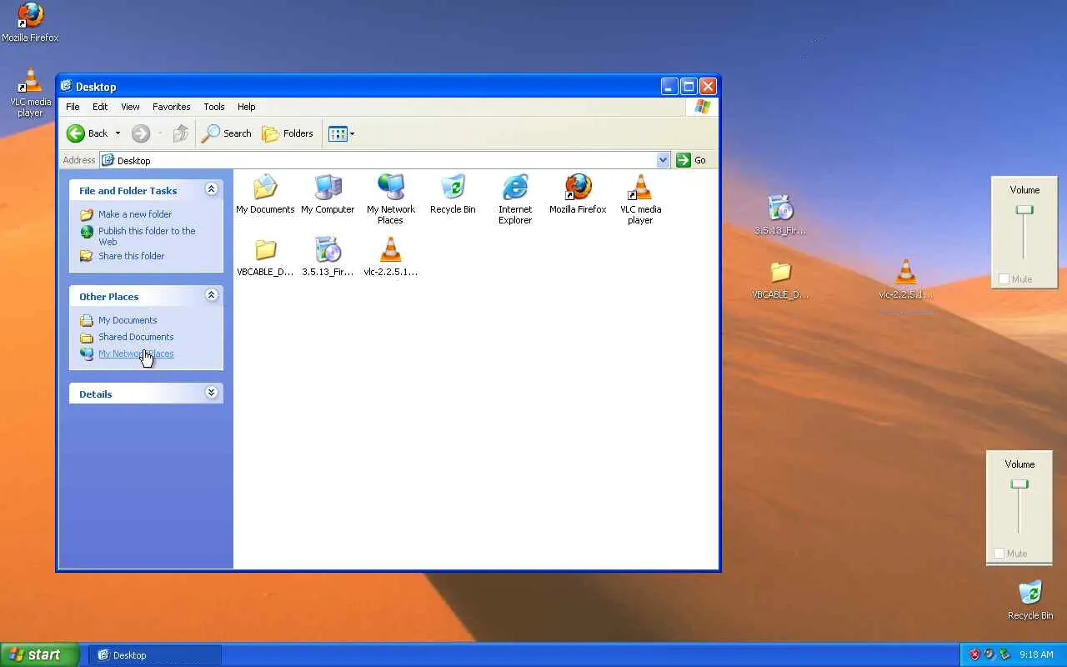Open the View menu
This screenshot has width=1067, height=667.
tap(130, 107)
